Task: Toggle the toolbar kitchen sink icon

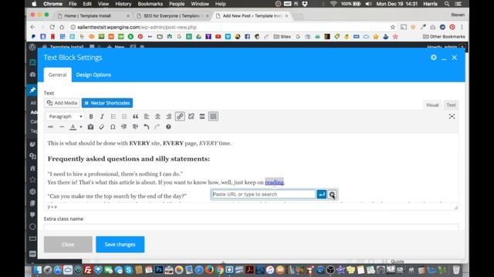Action: pyautogui.click(x=213, y=116)
